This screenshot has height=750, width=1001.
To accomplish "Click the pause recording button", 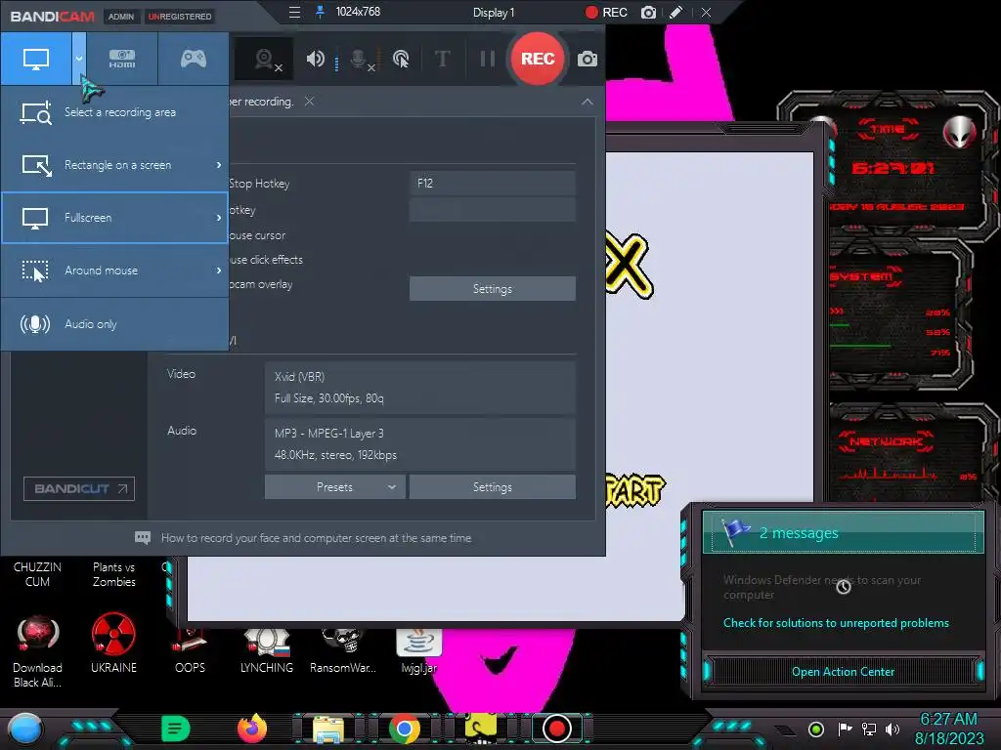I will (x=487, y=59).
